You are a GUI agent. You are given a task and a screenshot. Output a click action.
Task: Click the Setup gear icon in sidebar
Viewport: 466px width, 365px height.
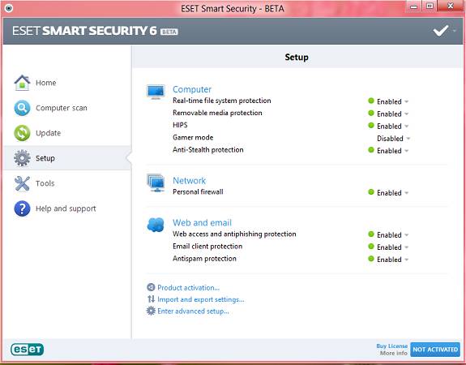point(22,158)
